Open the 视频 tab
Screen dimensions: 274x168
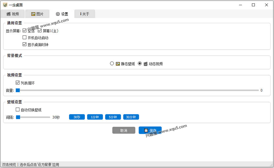(13, 14)
